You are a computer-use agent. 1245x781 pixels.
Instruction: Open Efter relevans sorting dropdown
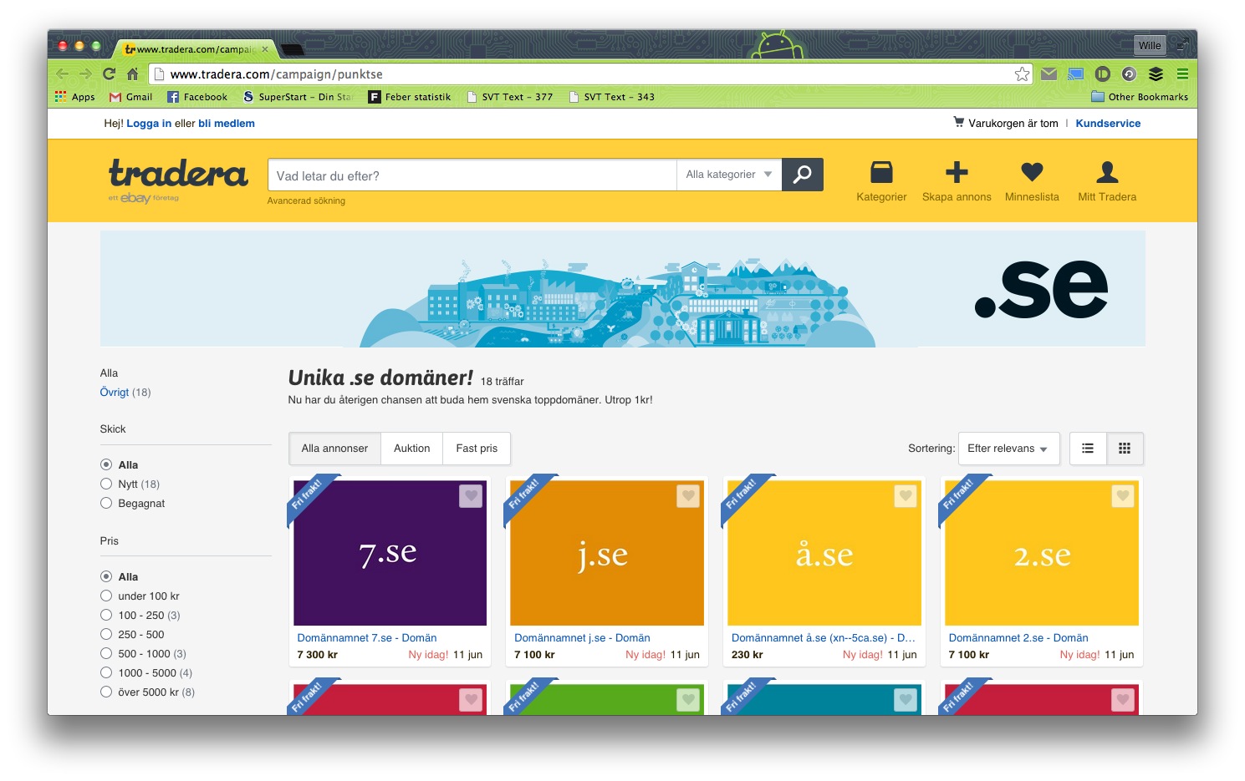click(x=1008, y=449)
